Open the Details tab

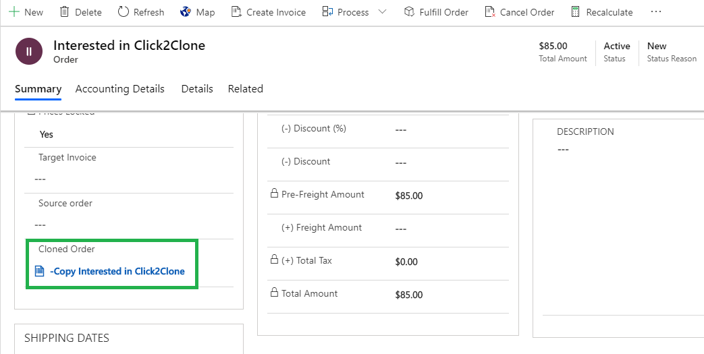point(196,89)
